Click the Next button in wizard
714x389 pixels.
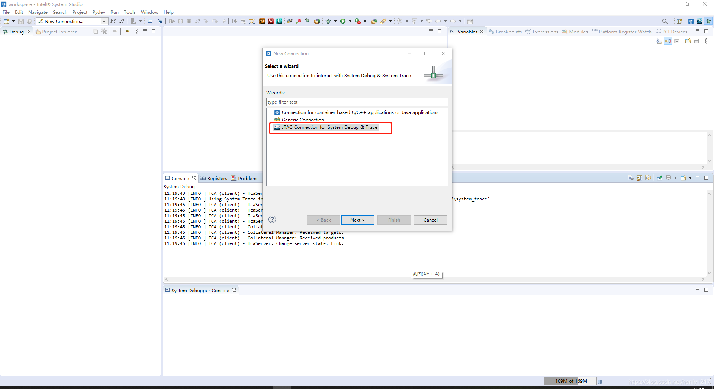(x=357, y=220)
